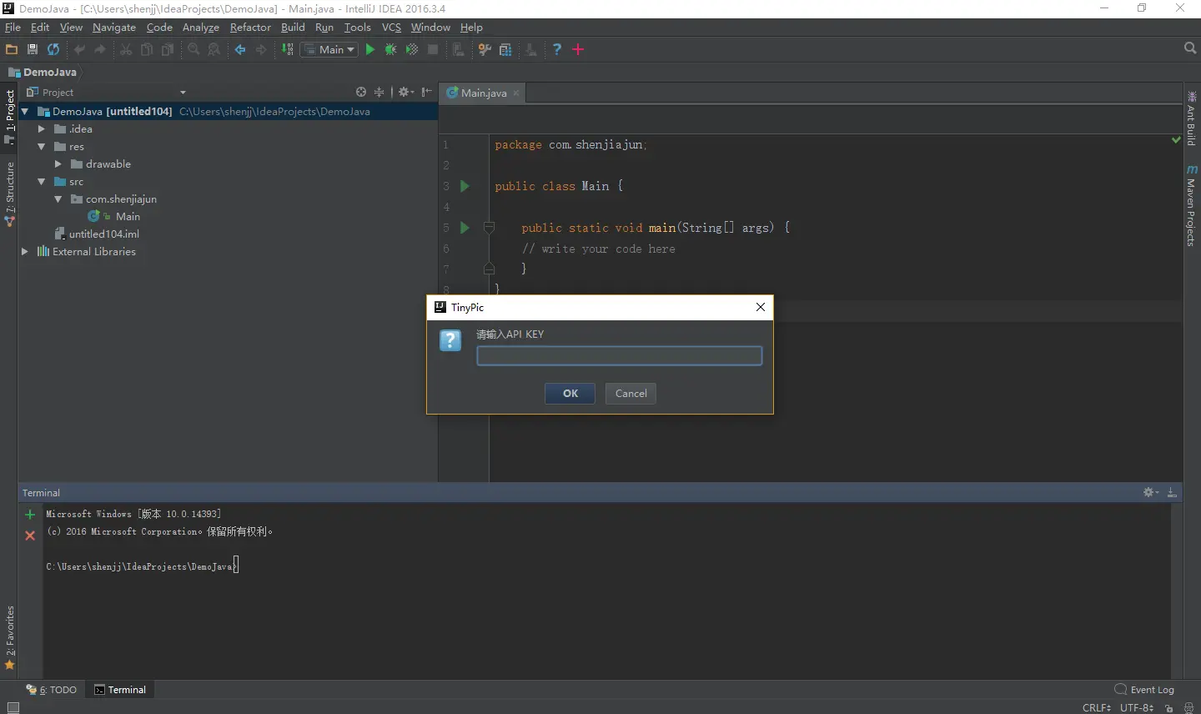This screenshot has height=714, width=1201.
Task: Close the TinyPic dialog with X
Action: (761, 307)
